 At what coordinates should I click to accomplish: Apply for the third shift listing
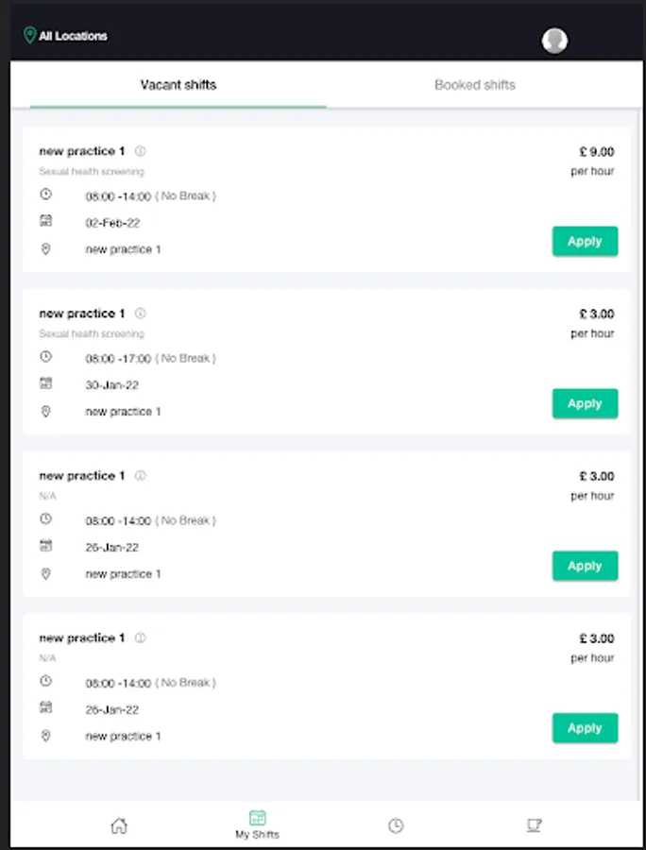tap(585, 566)
